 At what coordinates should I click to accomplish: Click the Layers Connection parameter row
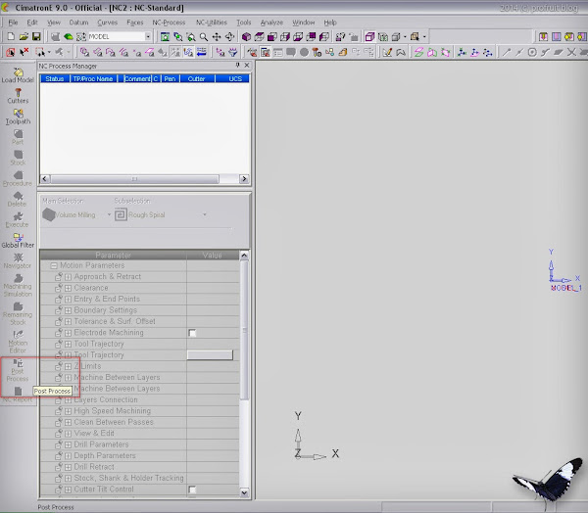pos(139,399)
